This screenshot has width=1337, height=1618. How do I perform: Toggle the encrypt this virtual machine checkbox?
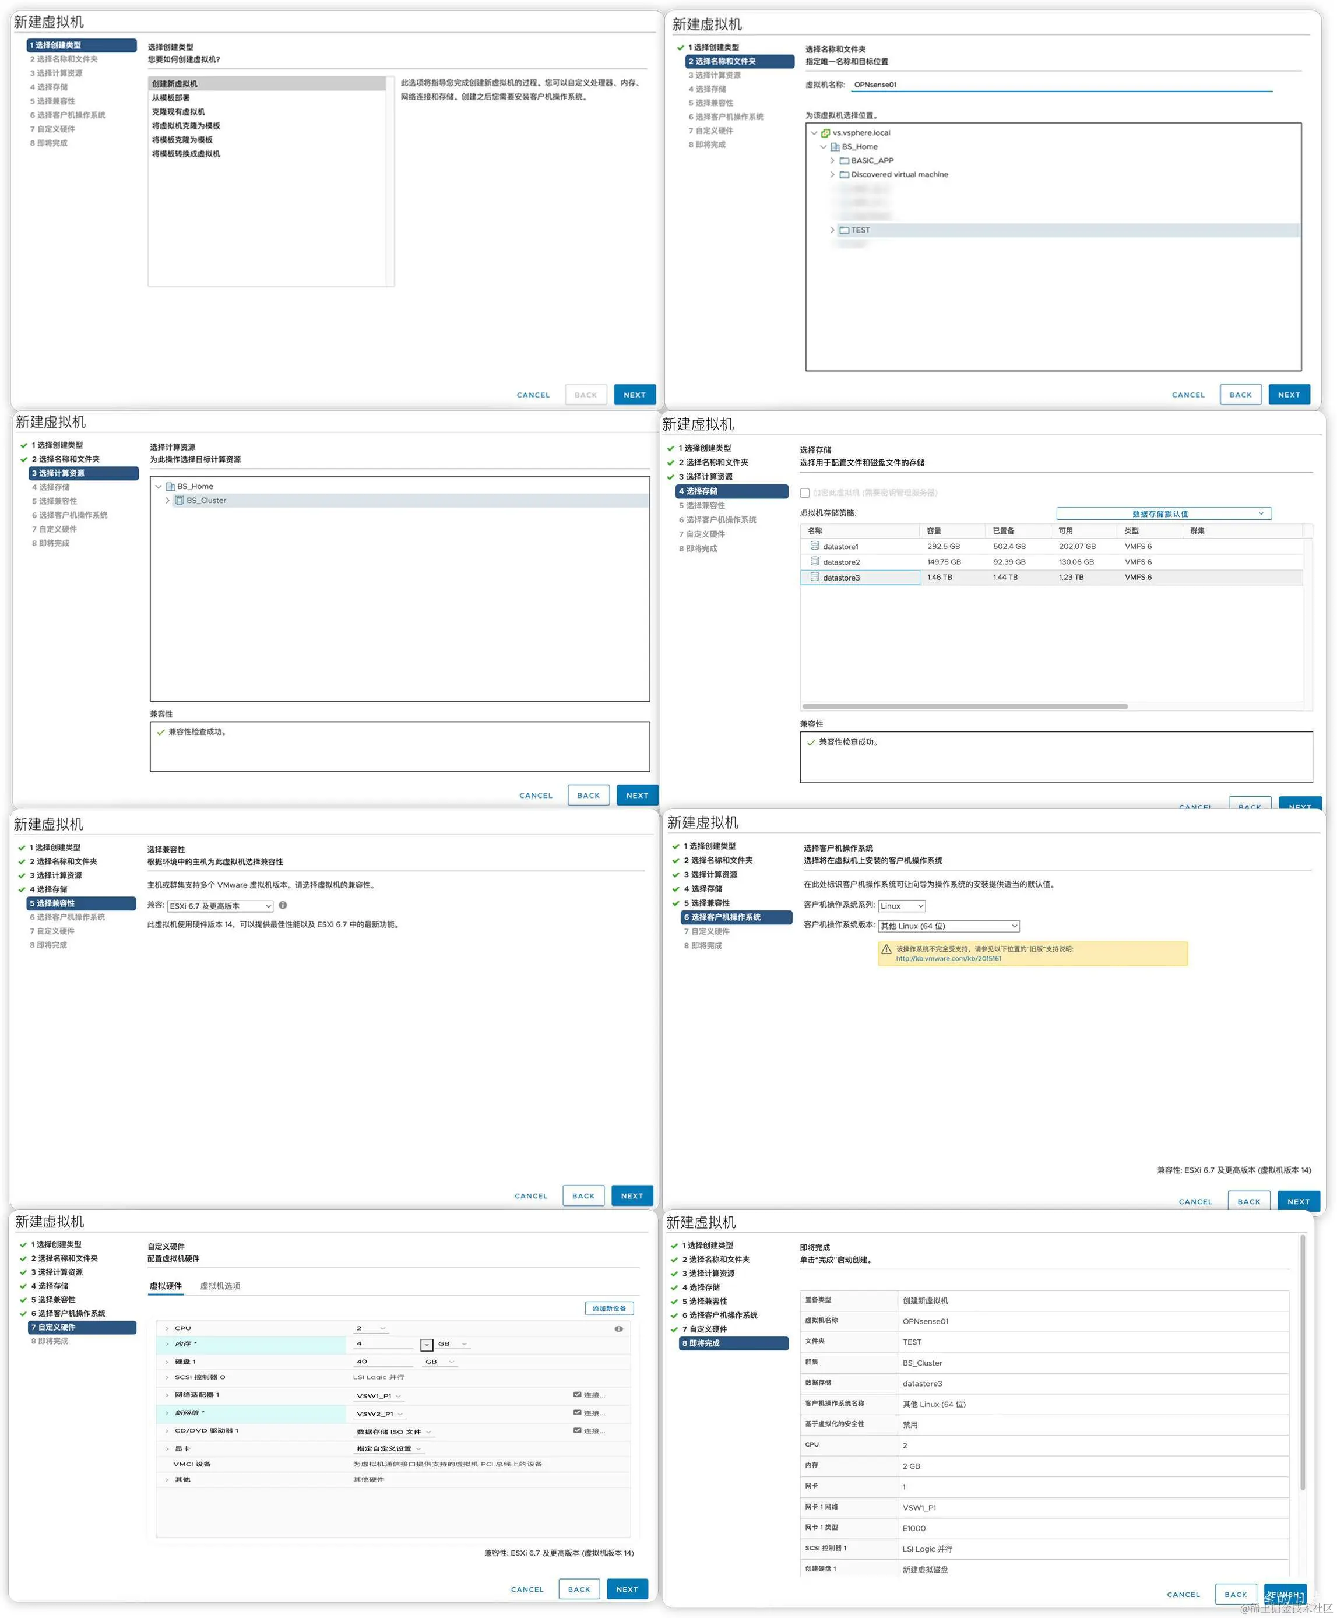805,493
